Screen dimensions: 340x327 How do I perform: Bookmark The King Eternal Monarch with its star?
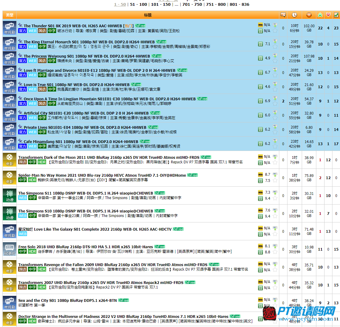coord(275,47)
